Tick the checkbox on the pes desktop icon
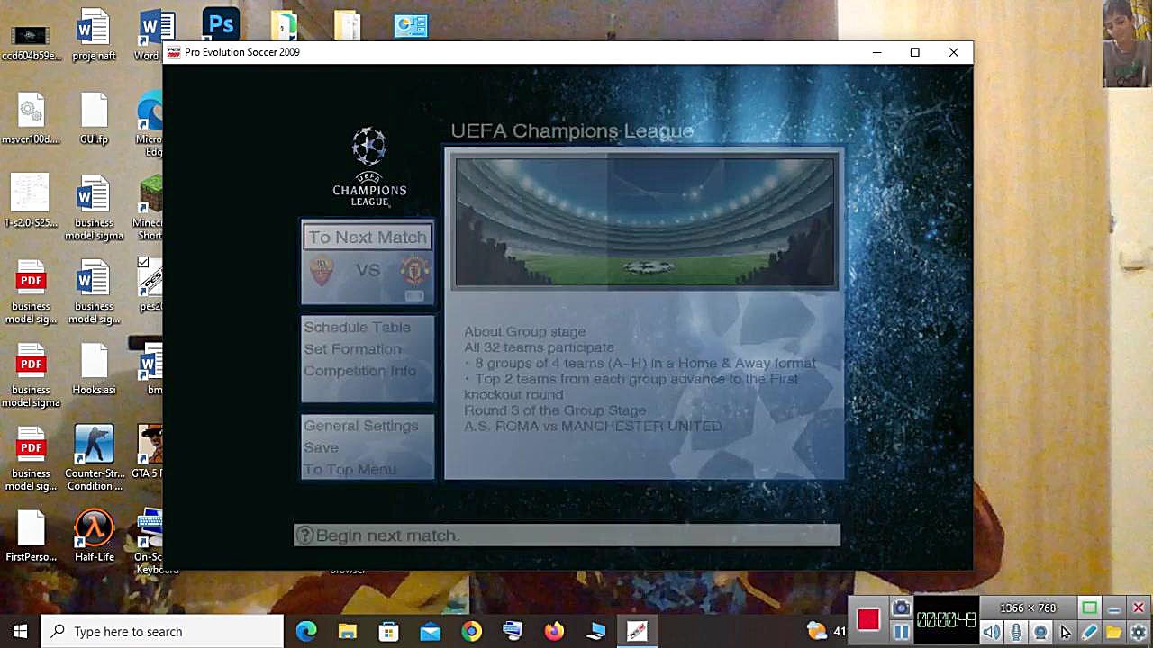 142,263
